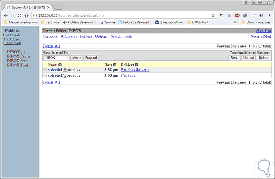
Task: Open the Move Selected To folder dropdown
Action: click(x=56, y=58)
